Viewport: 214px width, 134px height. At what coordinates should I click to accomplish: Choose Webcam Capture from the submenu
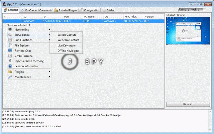(x=66, y=40)
